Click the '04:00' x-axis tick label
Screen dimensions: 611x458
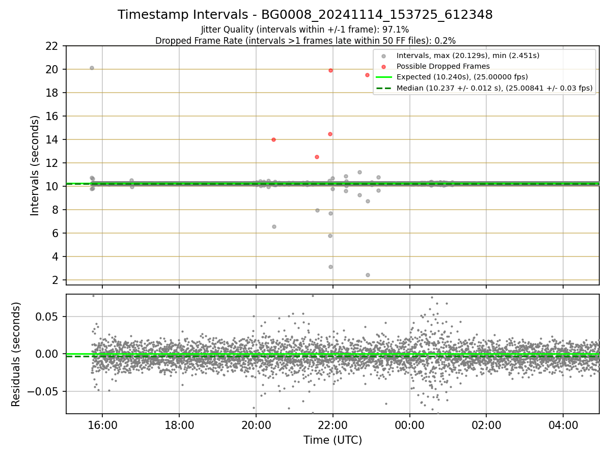[563, 425]
